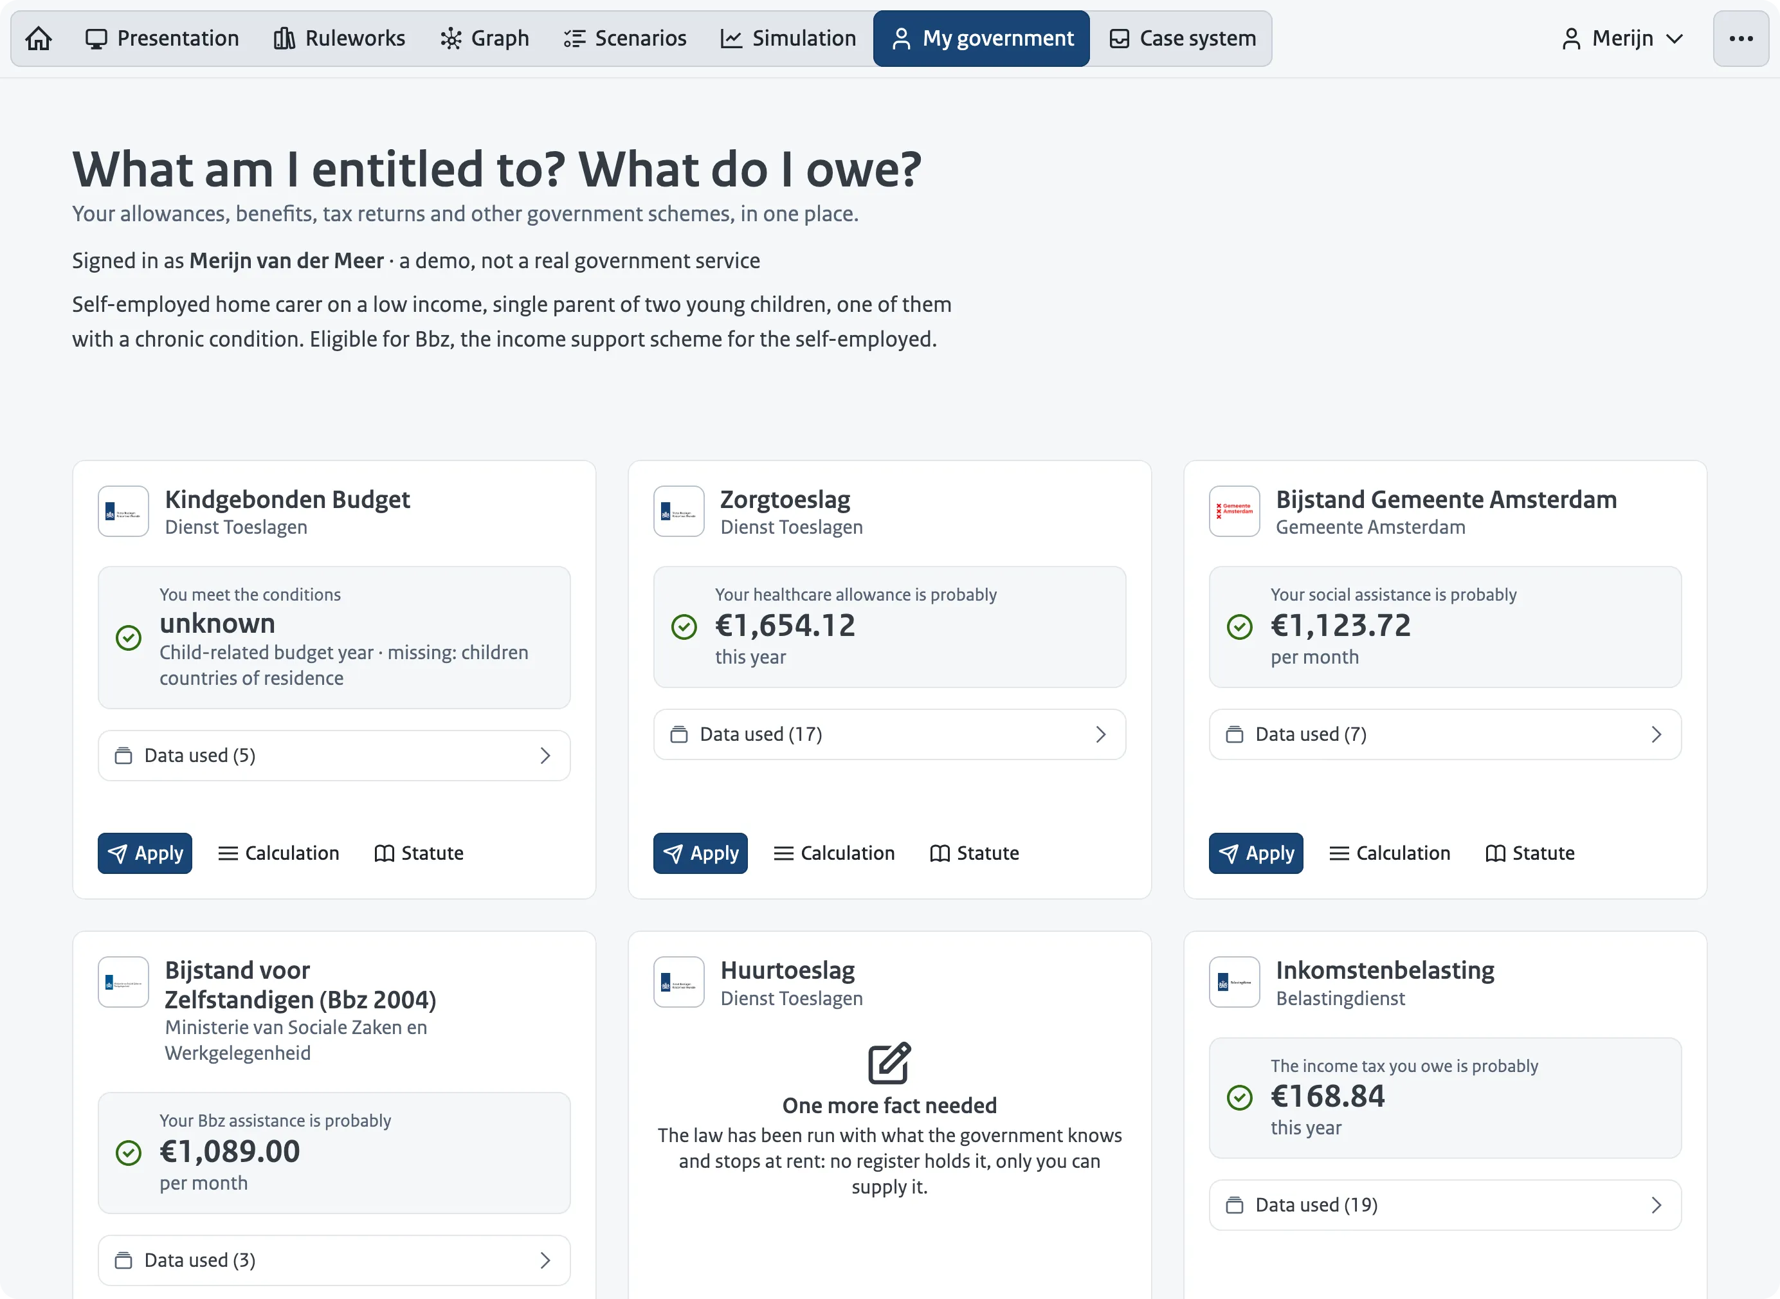Image resolution: width=1780 pixels, height=1299 pixels.
Task: Click the Huurtoeslag card title
Action: pos(787,970)
